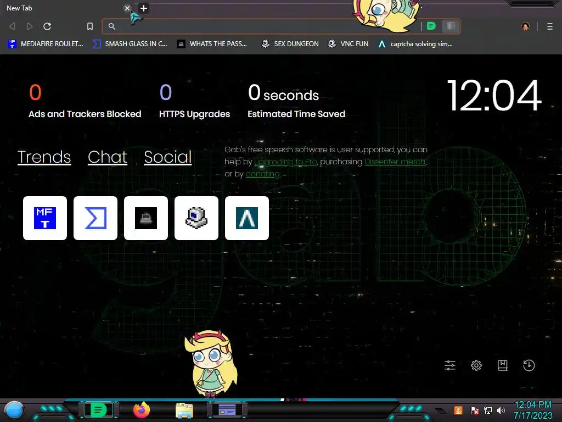
Task: Open a new tab with the plus button
Action: point(144,8)
